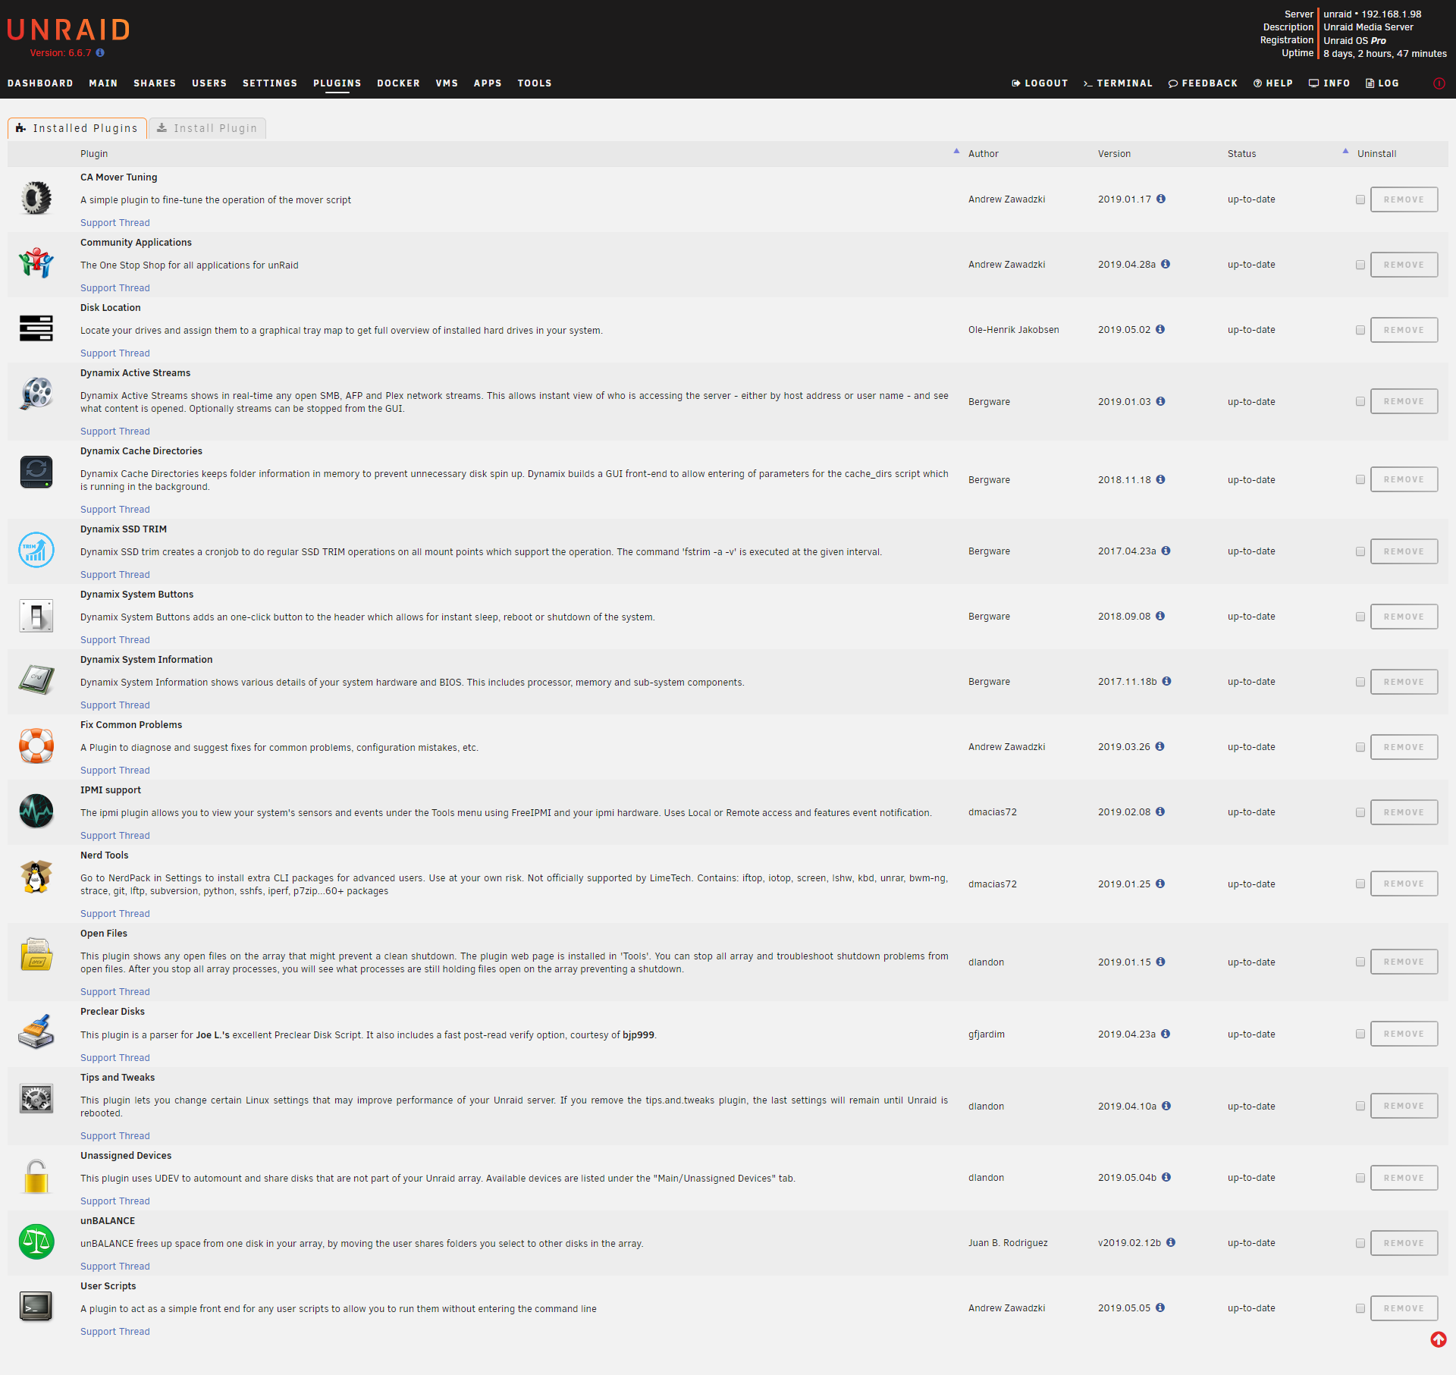
Task: Click the Dynamix Cache Directories icon
Action: (x=36, y=472)
